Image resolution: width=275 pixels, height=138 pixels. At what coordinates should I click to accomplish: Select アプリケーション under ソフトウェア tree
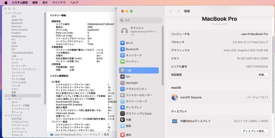[x=20, y=125]
